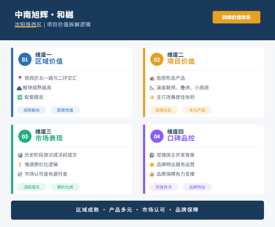Click the 四维价值体系 button
Image resolution: width=275 pixels, height=227 pixels.
236,17
